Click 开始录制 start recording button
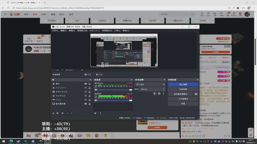The width and height of the screenshot is (257, 144). point(183,89)
